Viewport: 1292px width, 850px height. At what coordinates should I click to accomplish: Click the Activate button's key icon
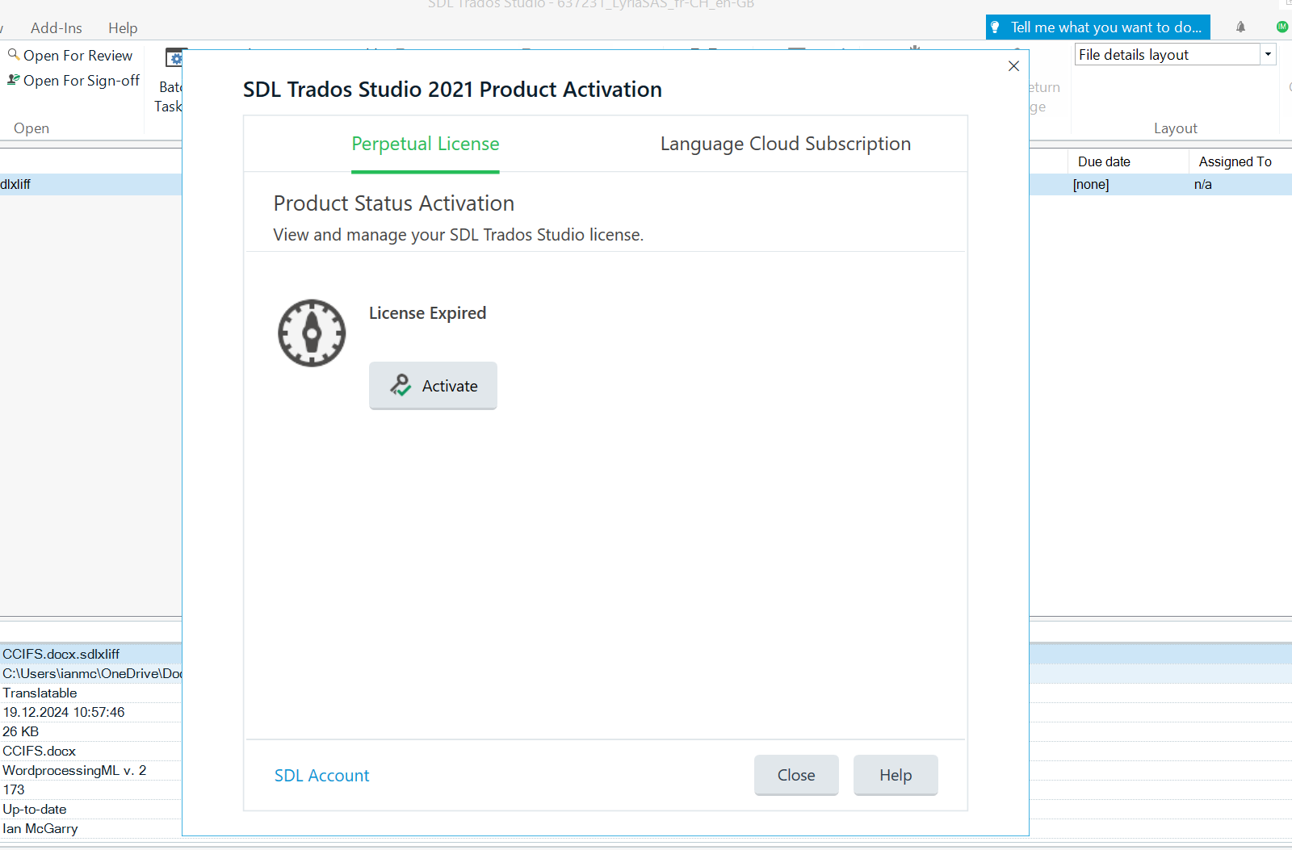click(401, 386)
